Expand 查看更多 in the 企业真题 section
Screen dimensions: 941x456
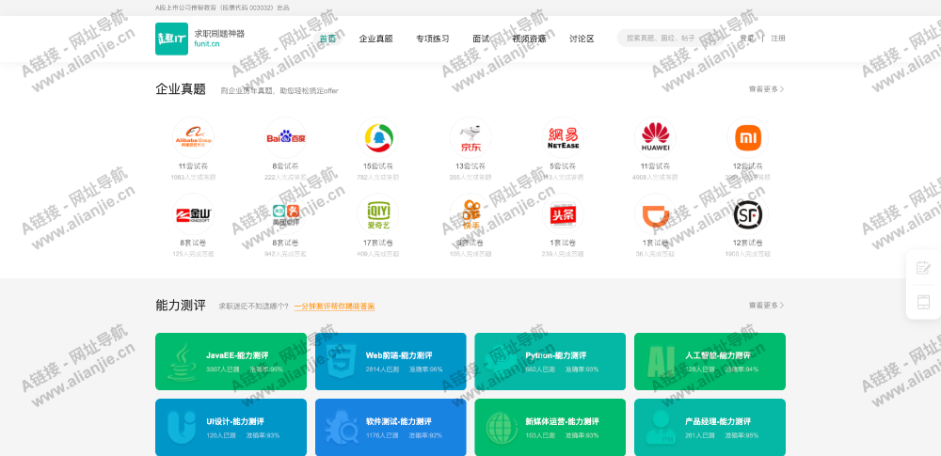point(766,88)
